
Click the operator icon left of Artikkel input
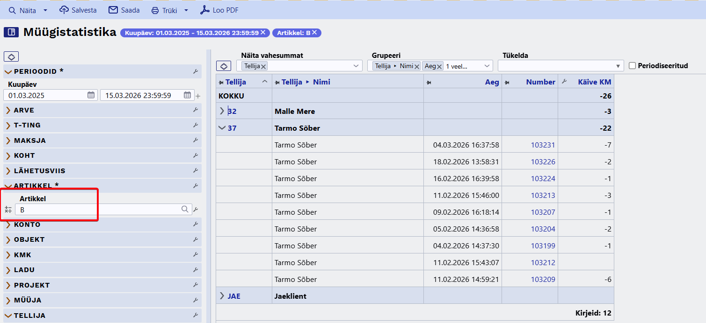pos(8,210)
